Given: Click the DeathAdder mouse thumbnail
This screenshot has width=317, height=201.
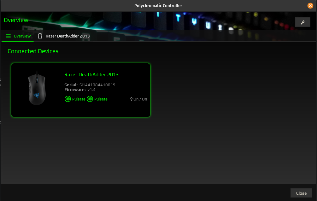Looking at the screenshot, I should pos(37,88).
